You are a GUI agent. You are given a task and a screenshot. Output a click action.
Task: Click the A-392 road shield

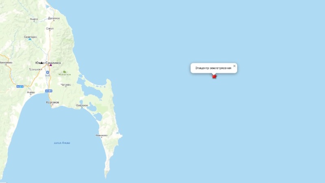click(x=20, y=86)
